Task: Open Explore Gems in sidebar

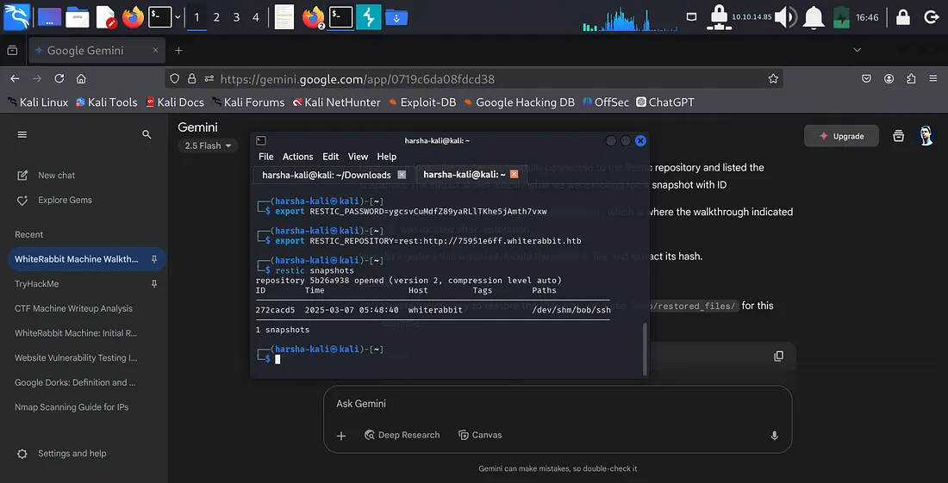Action: point(56,200)
